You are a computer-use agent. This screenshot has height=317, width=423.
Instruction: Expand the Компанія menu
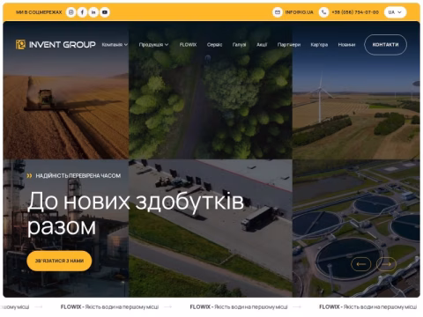[115, 45]
